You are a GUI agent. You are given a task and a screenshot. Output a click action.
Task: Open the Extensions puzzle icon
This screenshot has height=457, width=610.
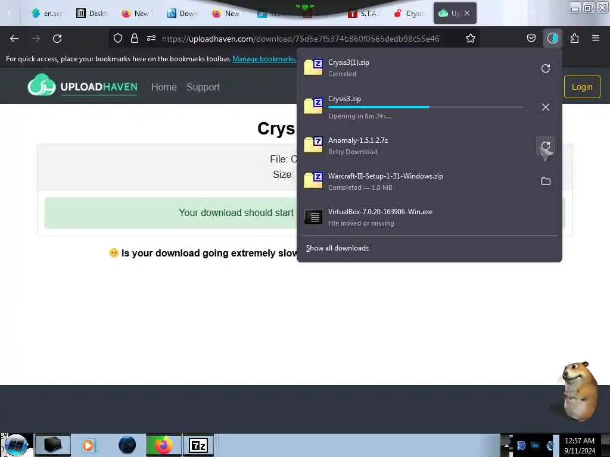tap(575, 38)
